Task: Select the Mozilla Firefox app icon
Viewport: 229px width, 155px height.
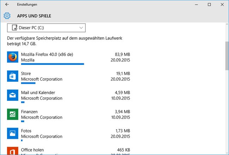Action: 13,57
